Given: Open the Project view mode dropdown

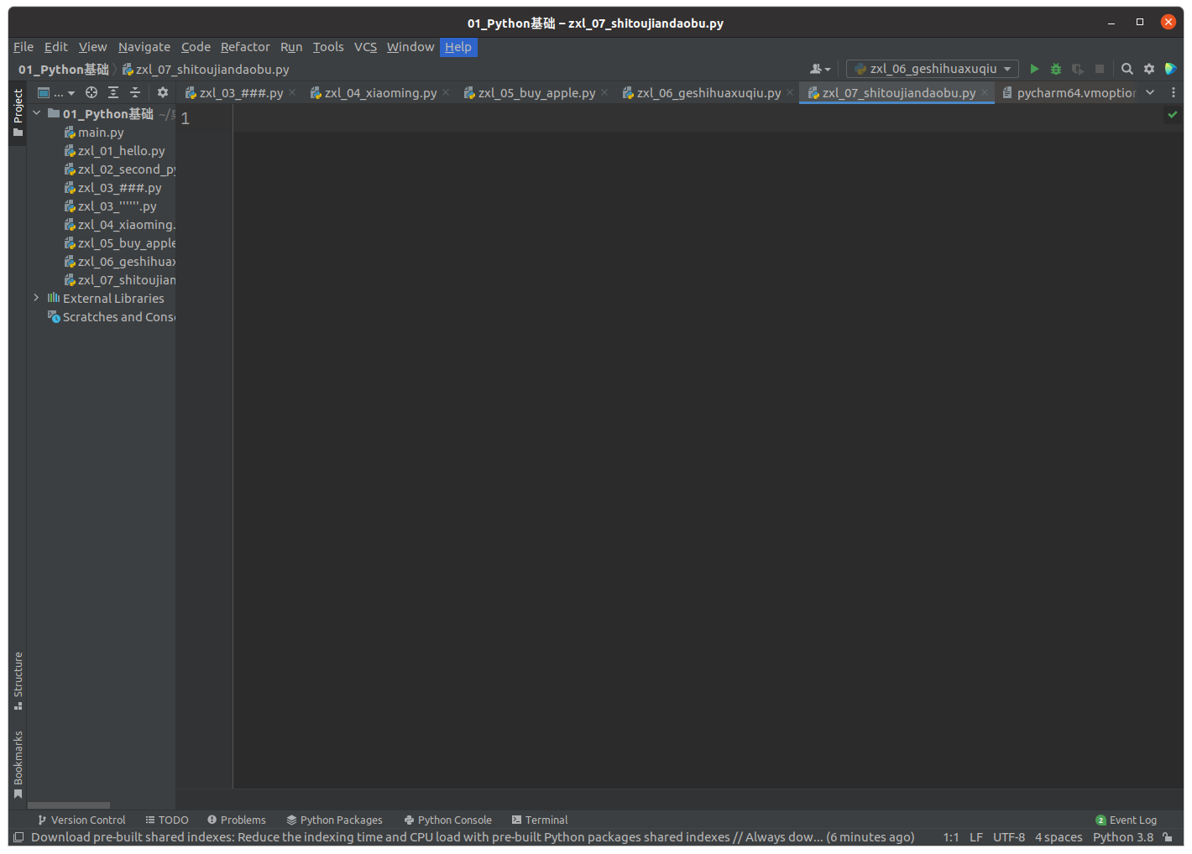Looking at the screenshot, I should coord(56,92).
